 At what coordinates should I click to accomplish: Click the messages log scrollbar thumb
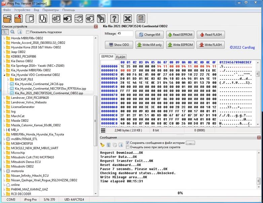click(x=259, y=181)
